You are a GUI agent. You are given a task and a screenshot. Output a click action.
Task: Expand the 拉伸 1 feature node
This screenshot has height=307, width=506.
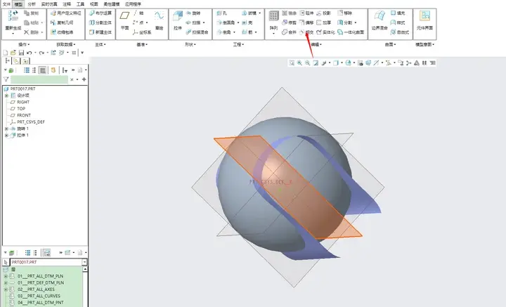click(x=6, y=136)
